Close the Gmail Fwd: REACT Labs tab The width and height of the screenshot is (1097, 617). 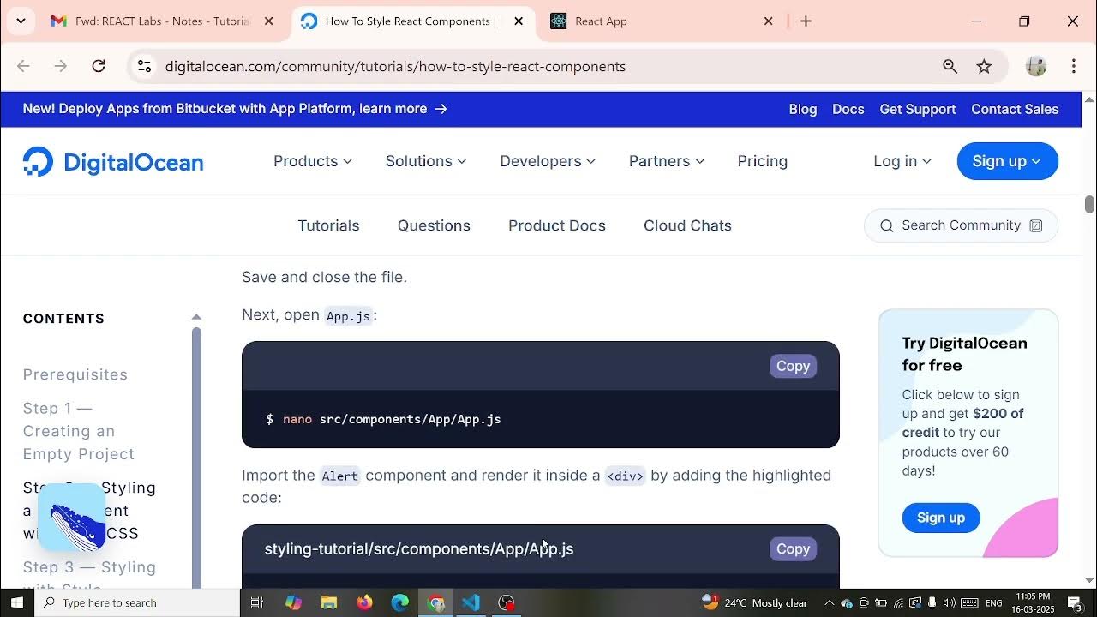[268, 21]
